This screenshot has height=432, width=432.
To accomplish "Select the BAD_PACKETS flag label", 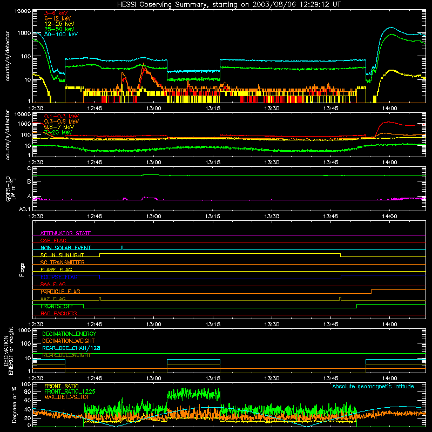I will (59, 313).
